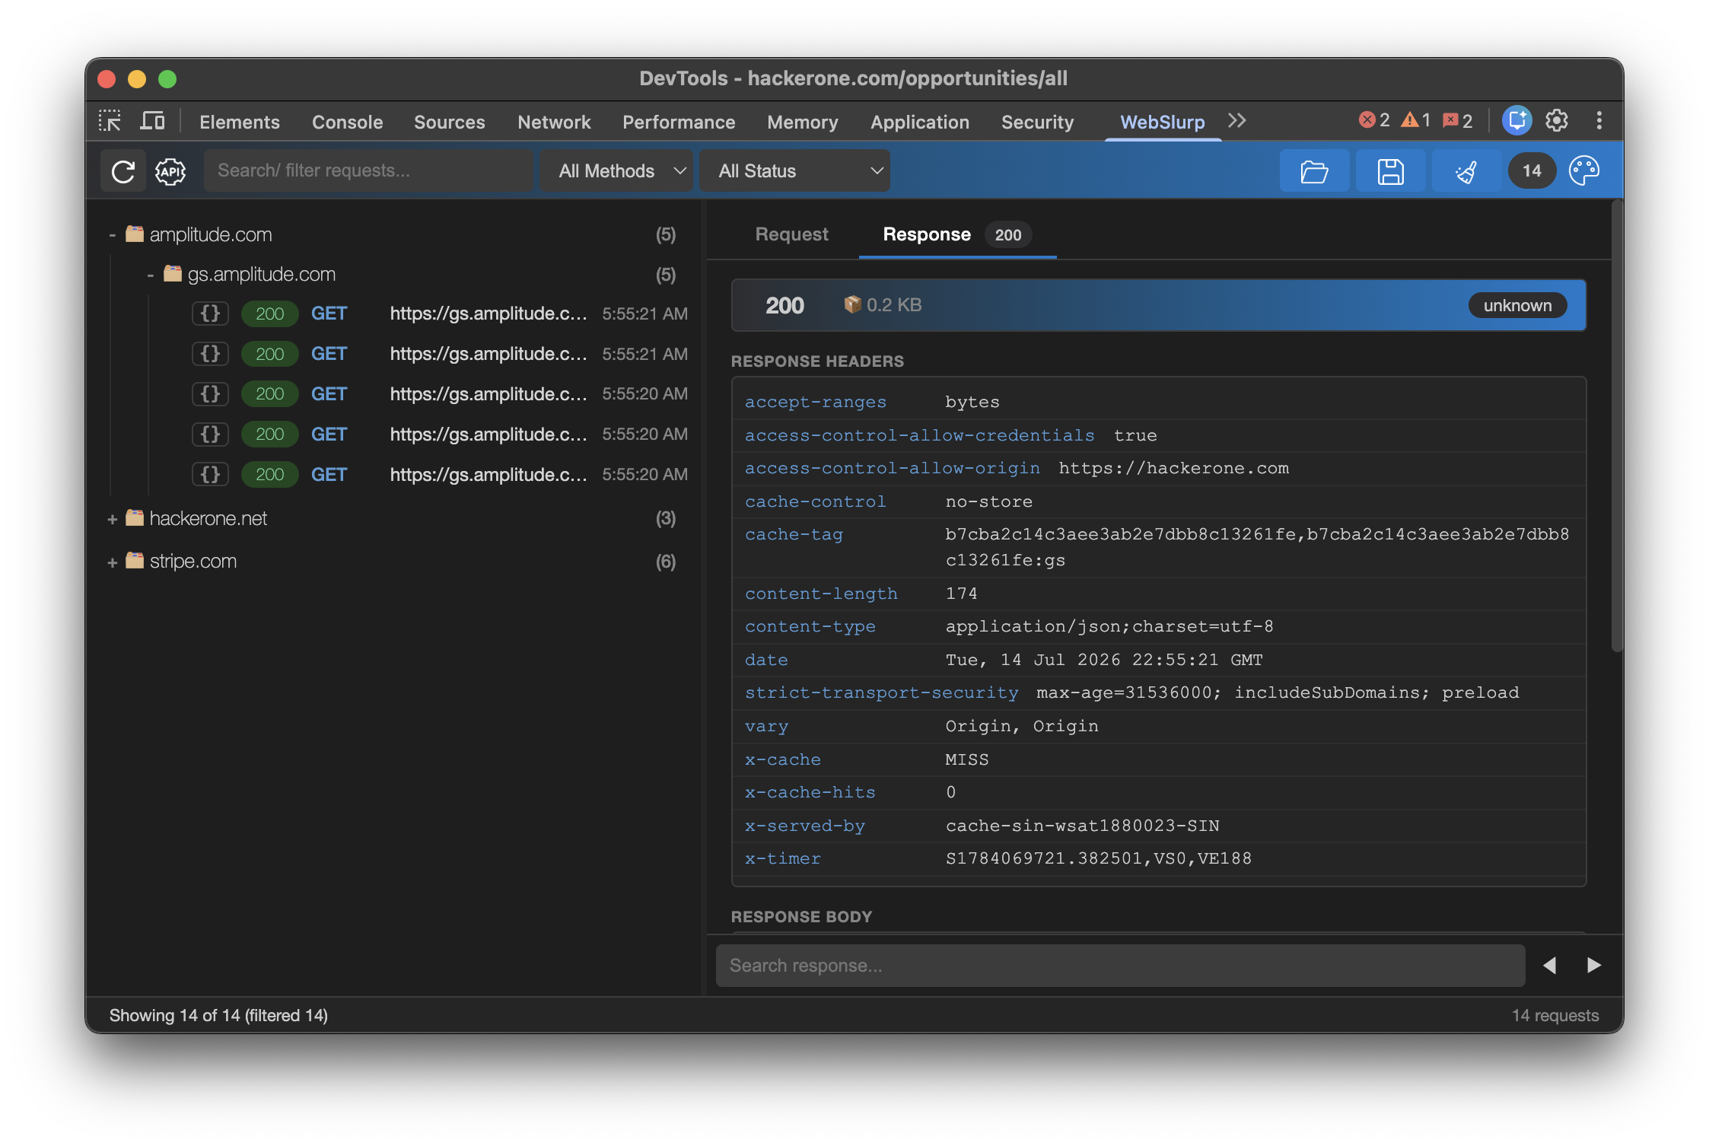The image size is (1709, 1146).
Task: Click the JSON braces icon of first 5:55:21 request
Action: (210, 314)
